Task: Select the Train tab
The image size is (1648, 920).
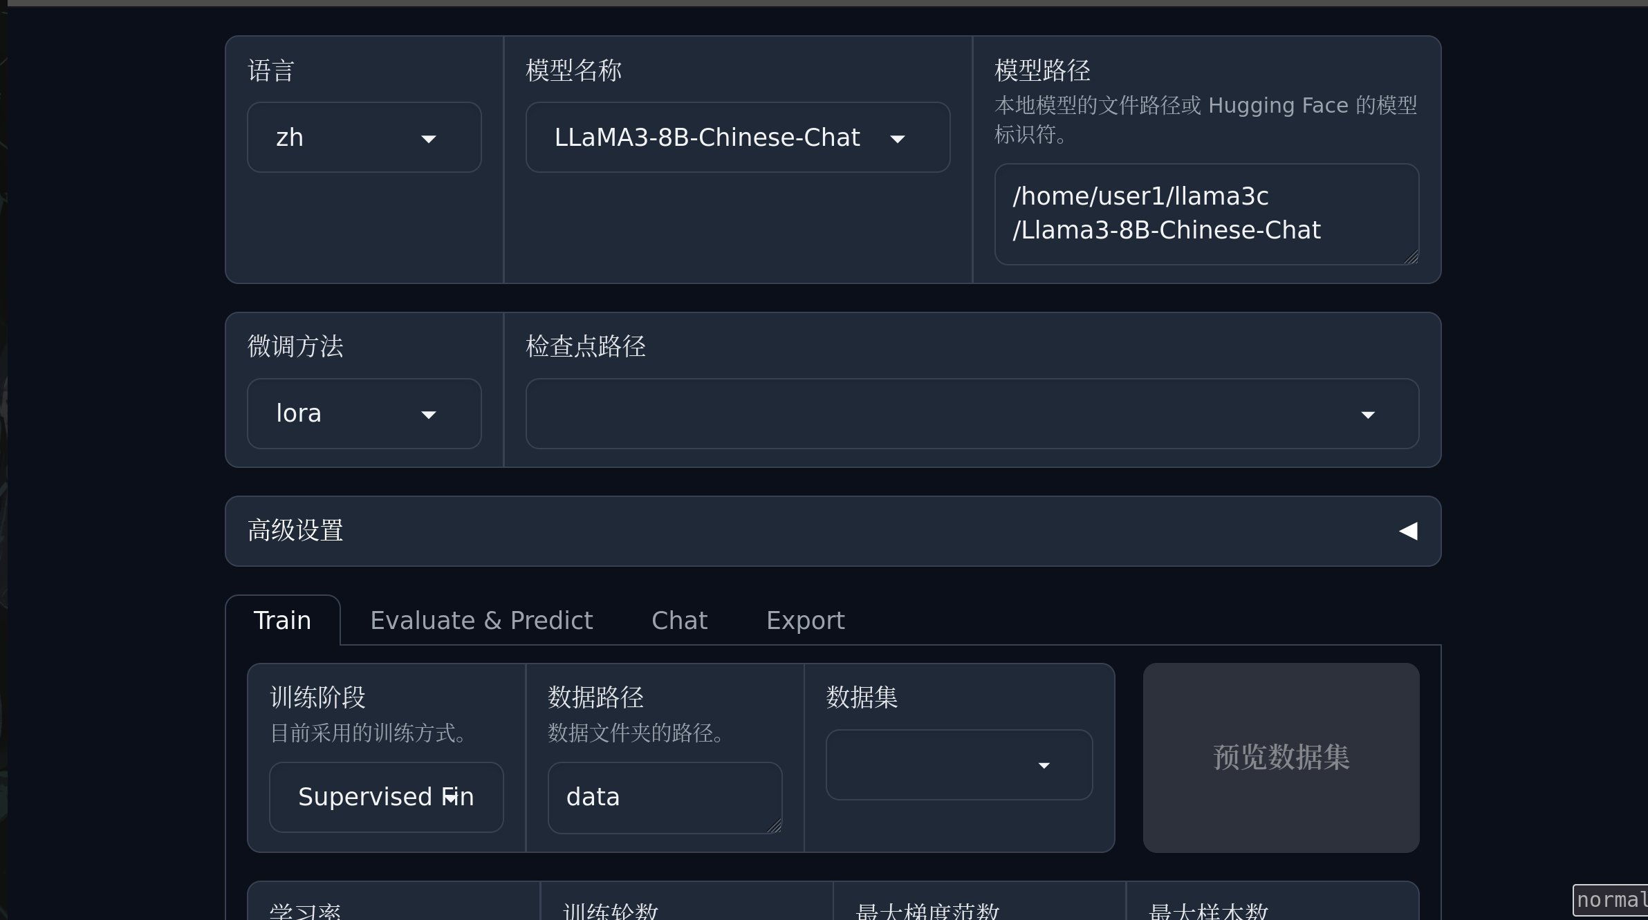Action: [282, 621]
